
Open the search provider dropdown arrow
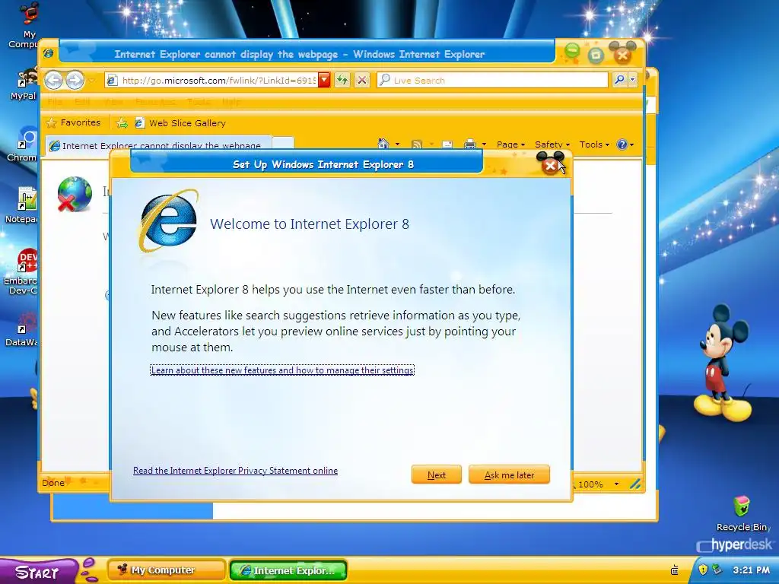[x=632, y=79]
